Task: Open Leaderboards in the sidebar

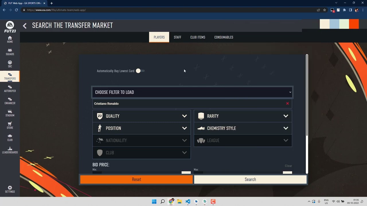Action: click(x=10, y=150)
